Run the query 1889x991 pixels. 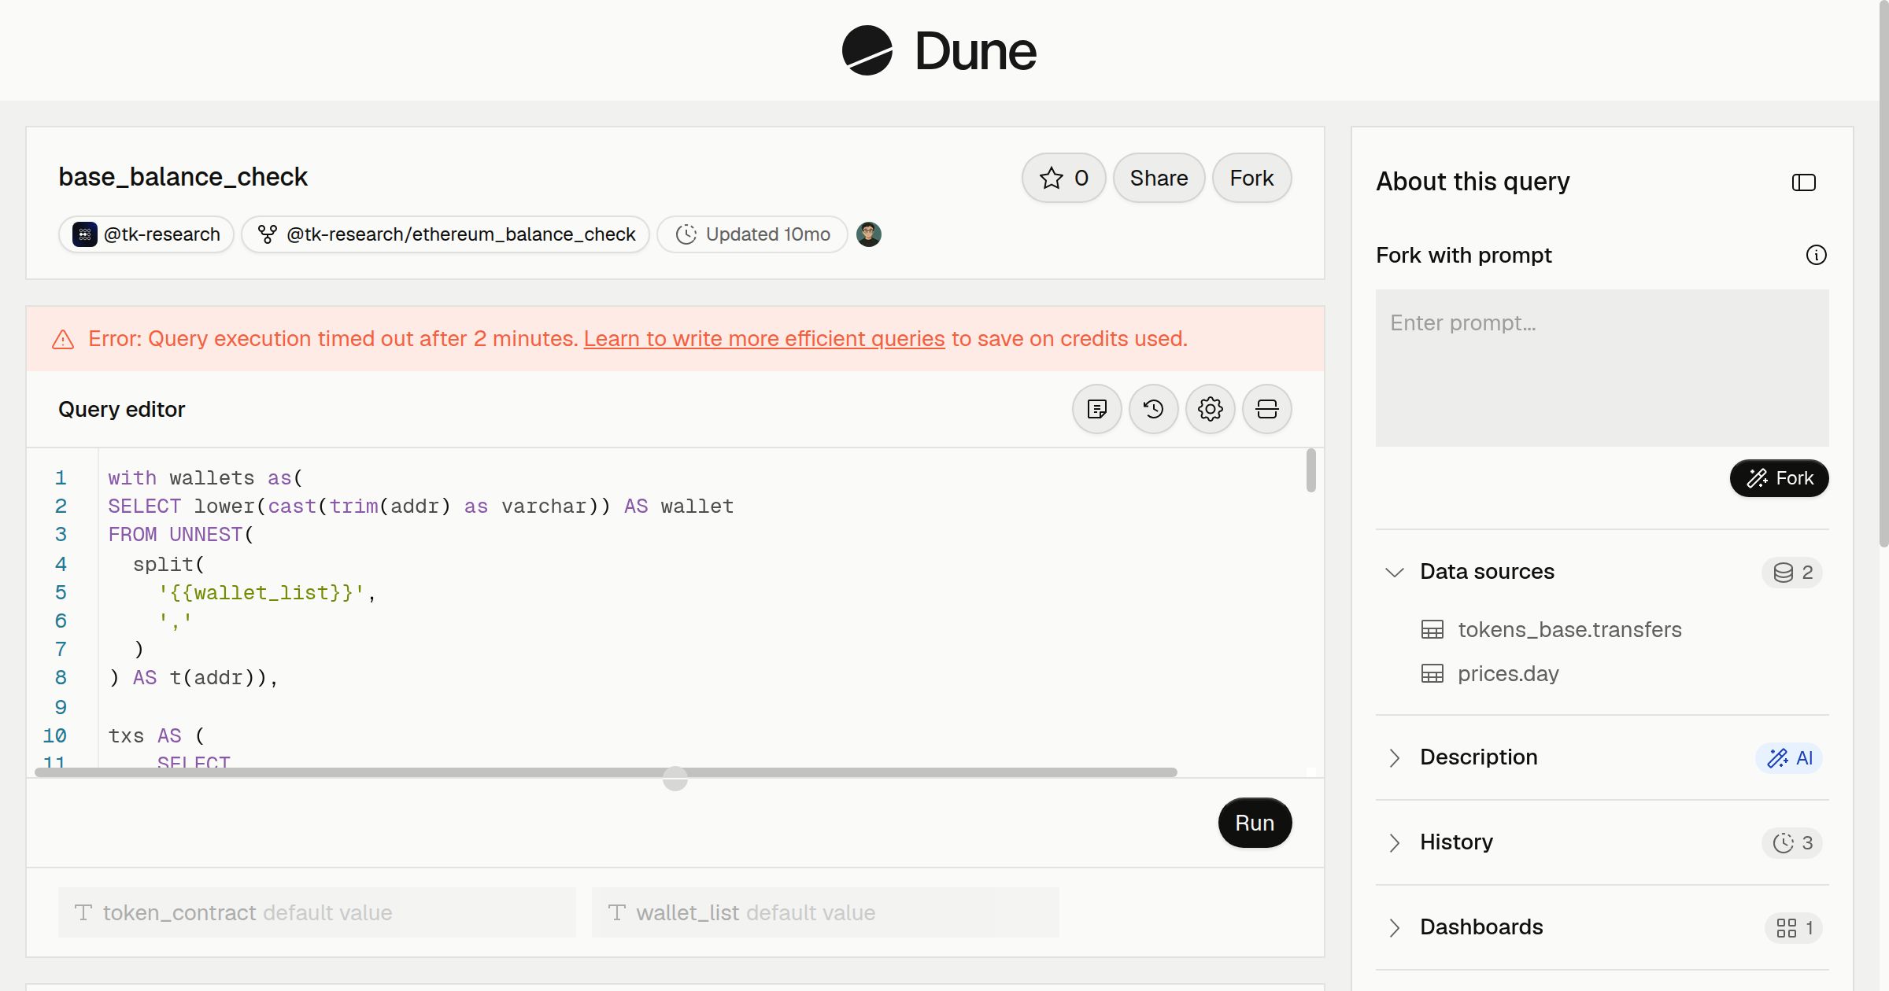[x=1255, y=823]
